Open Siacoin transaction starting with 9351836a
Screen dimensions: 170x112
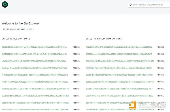click(x=119, y=68)
